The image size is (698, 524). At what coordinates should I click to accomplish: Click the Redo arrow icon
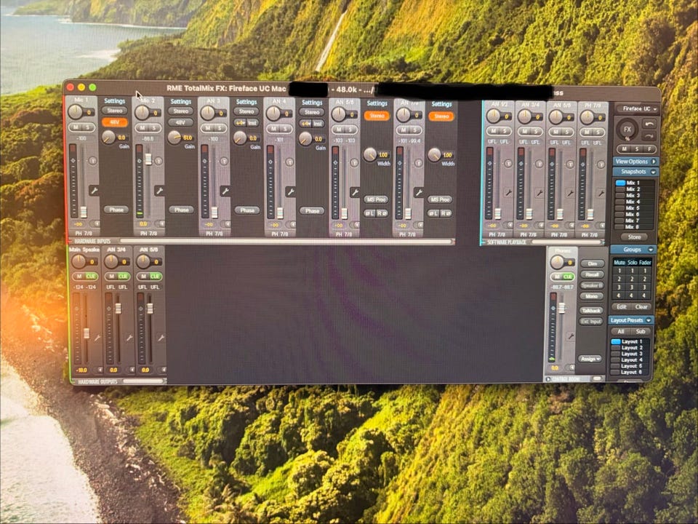[x=649, y=136]
